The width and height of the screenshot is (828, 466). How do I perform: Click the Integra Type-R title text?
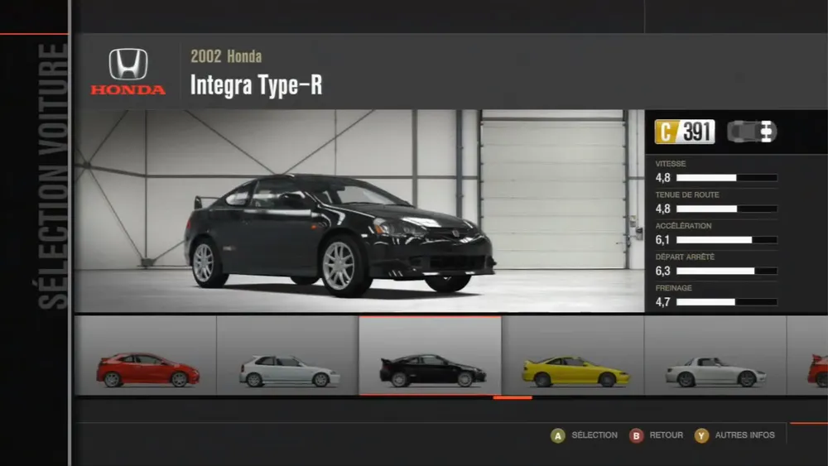point(256,85)
